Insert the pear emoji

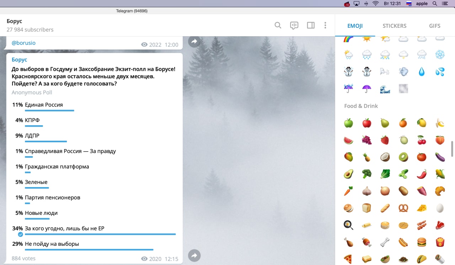[x=385, y=123]
